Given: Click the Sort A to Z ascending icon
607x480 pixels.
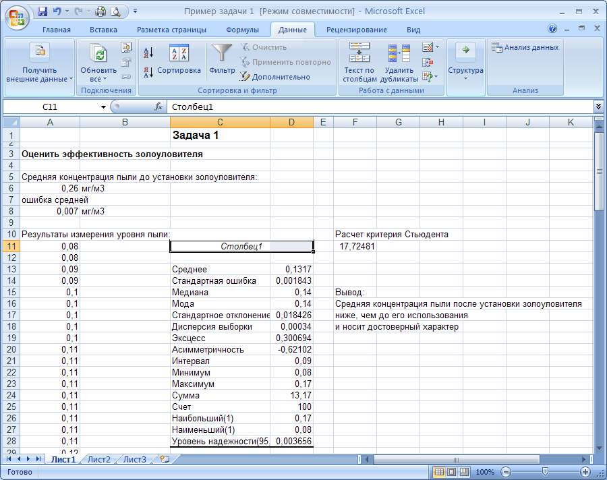Looking at the screenshot, I should pyautogui.click(x=148, y=53).
